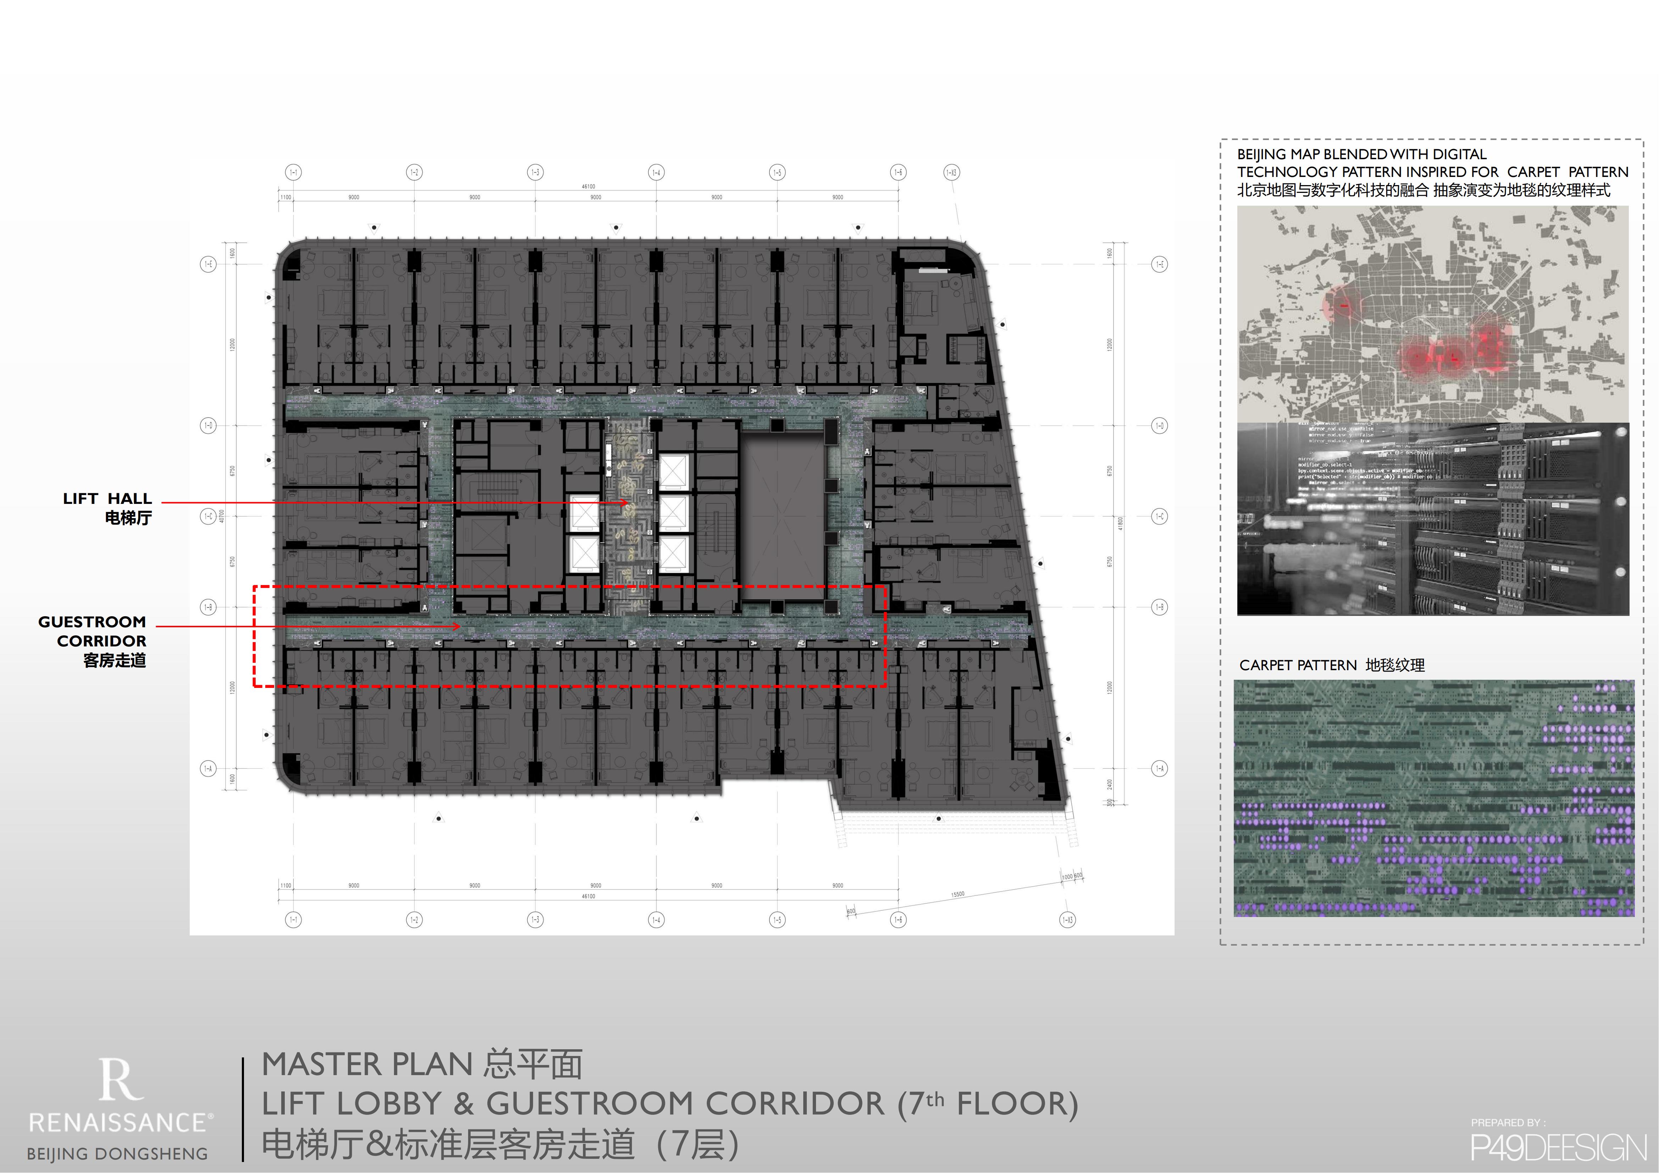Image resolution: width=1659 pixels, height=1173 pixels.
Task: Click the 1-D grid bubble on right side
Action: point(1159,426)
